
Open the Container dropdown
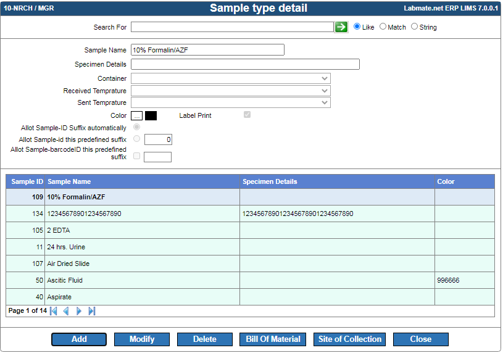(231, 78)
